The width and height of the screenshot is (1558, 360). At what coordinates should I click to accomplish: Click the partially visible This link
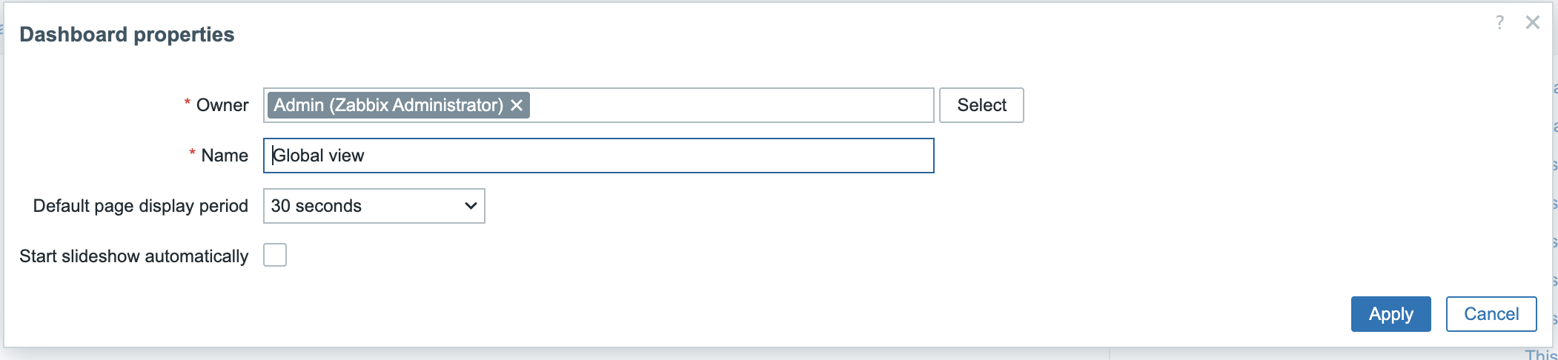(1540, 355)
